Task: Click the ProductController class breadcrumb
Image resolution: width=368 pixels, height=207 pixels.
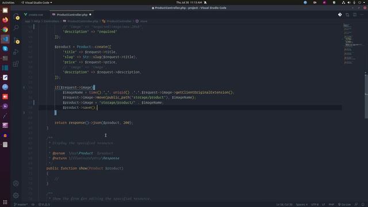Action: [x=117, y=21]
